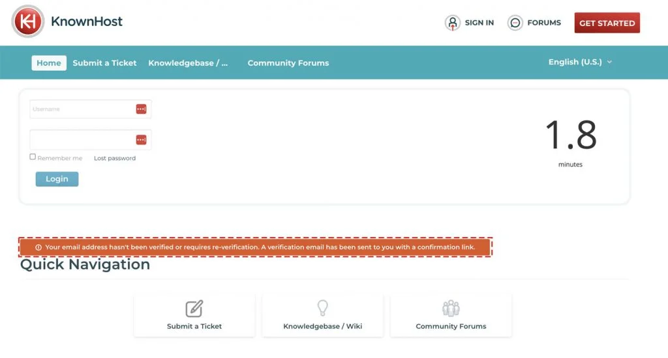Focus the Username input field
The width and height of the screenshot is (668, 358).
point(90,109)
